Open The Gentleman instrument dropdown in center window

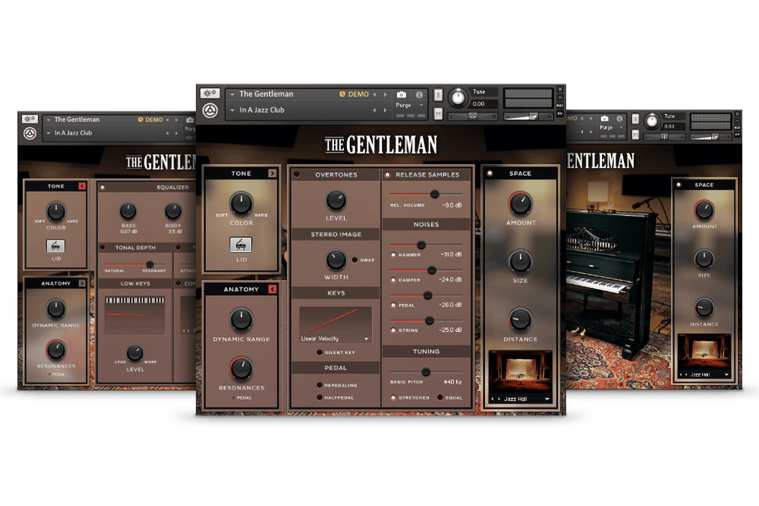[x=232, y=94]
